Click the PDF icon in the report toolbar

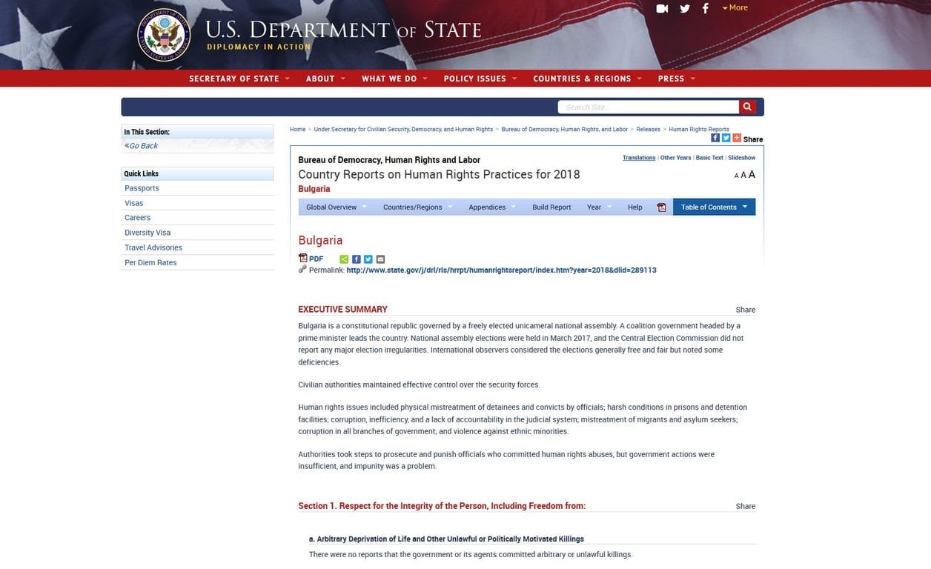click(x=661, y=207)
